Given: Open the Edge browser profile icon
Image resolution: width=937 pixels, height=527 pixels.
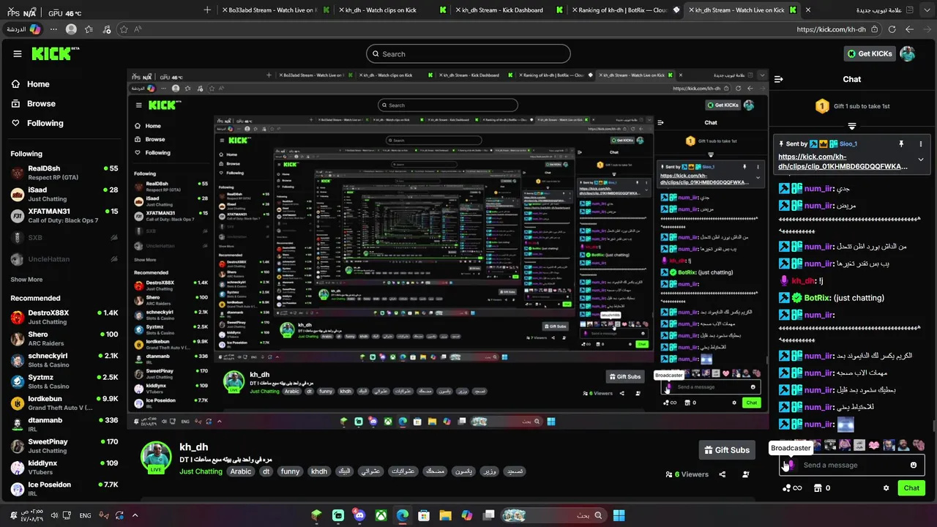Looking at the screenshot, I should [x=71, y=29].
